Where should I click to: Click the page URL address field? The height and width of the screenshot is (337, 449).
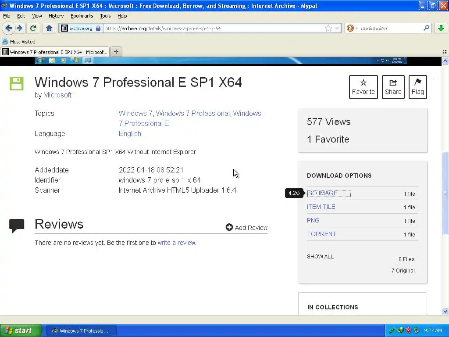(214, 28)
